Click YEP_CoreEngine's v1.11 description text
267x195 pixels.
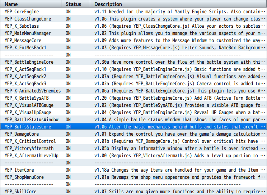(x=180, y=12)
